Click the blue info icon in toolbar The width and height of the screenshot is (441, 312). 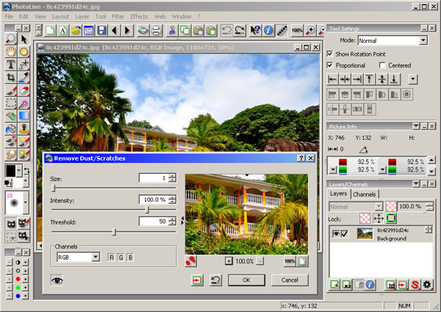click(269, 31)
